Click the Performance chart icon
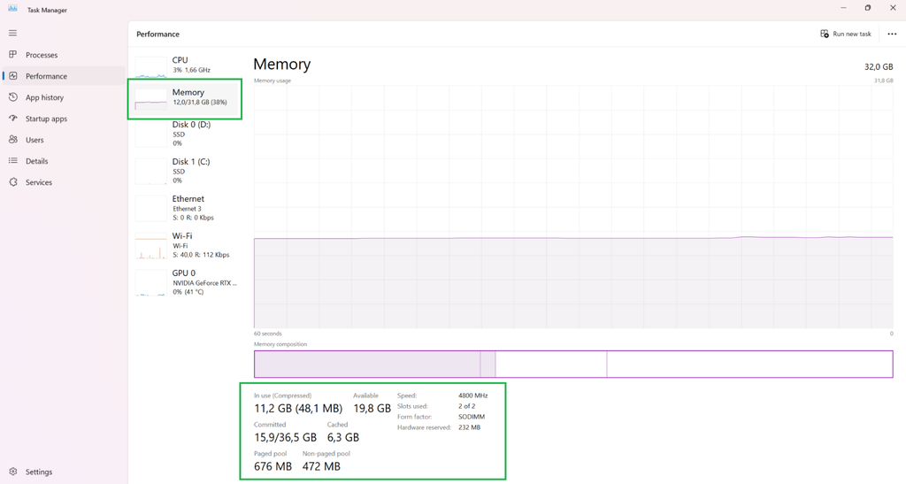This screenshot has width=906, height=484. pos(12,76)
